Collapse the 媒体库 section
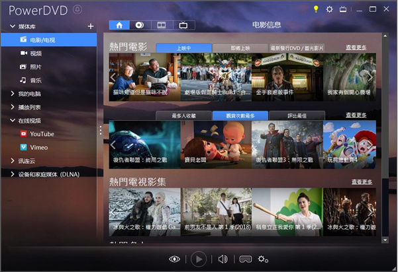Viewport: 398px width, 272px height. click(13, 26)
